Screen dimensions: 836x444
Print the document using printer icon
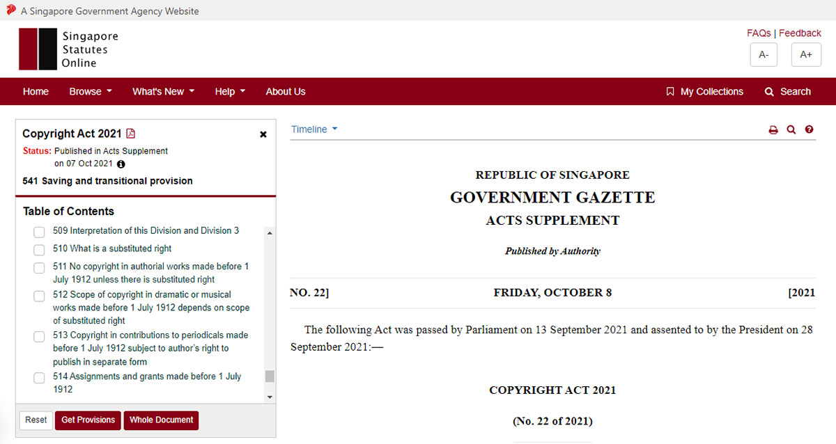coord(773,129)
